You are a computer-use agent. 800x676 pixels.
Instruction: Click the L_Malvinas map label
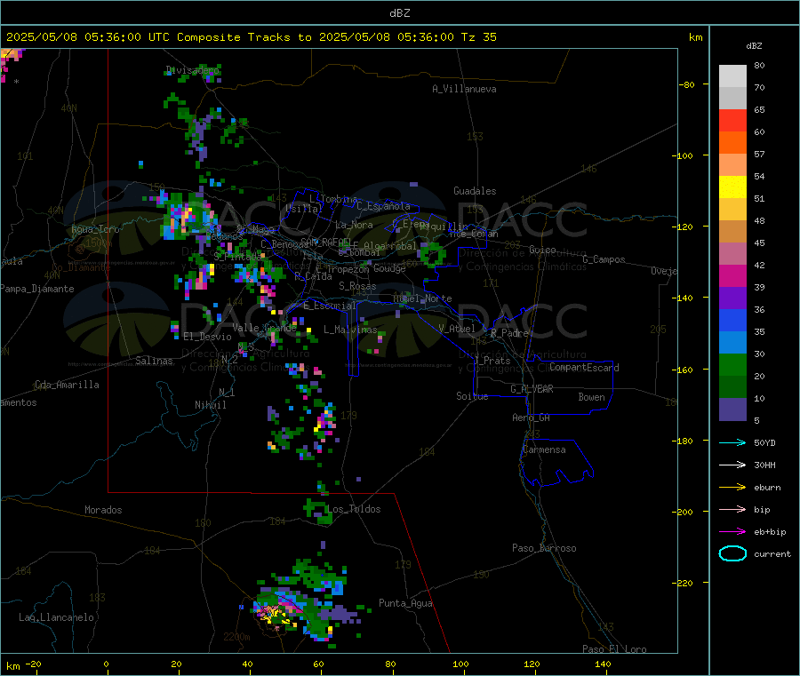[x=350, y=330]
